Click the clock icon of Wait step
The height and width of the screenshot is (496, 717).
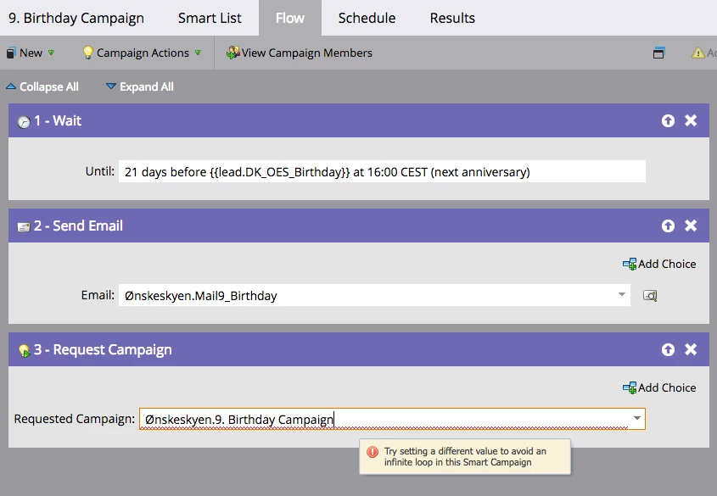click(24, 121)
